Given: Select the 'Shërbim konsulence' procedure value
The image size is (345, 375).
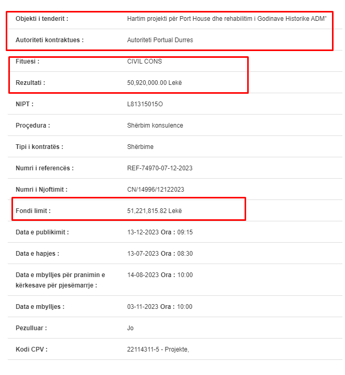Looking at the screenshot, I should (x=155, y=126).
